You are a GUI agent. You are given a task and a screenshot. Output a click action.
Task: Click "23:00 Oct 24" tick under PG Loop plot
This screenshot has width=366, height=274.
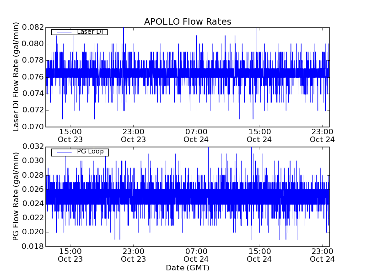[x=322, y=255]
